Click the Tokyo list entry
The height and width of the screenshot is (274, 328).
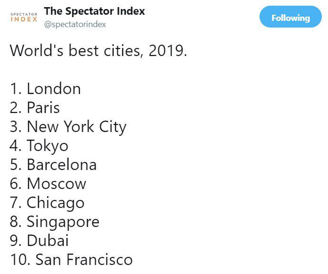click(x=39, y=146)
